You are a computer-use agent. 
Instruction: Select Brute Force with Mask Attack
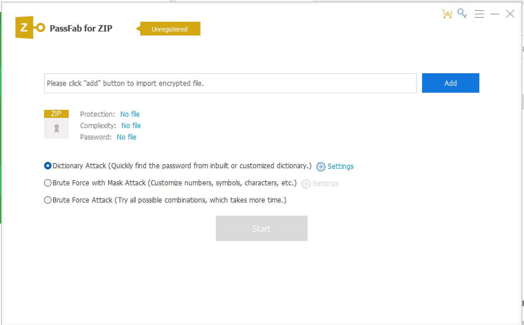48,183
